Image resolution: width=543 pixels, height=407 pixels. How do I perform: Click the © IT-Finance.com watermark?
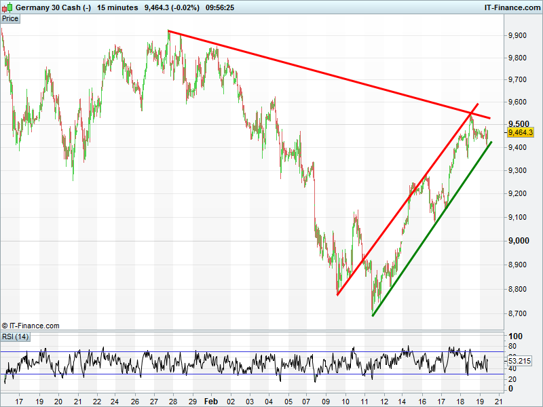tap(31, 326)
